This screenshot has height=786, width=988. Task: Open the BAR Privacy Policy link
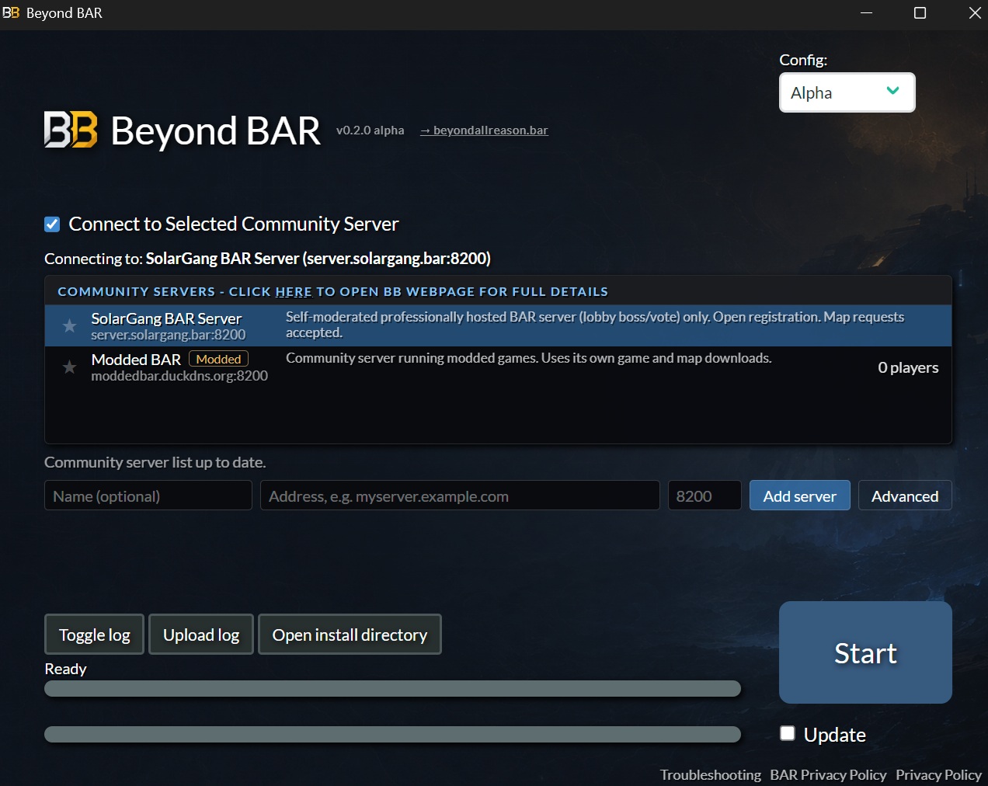click(828, 775)
